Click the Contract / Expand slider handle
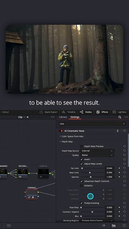129x229 pixels. click(x=92, y=212)
